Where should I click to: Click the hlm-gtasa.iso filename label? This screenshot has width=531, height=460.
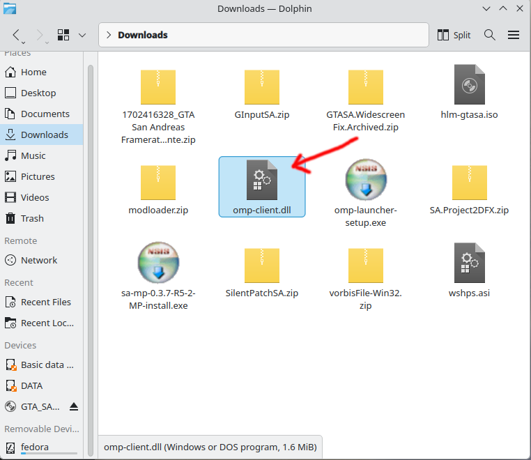point(470,114)
